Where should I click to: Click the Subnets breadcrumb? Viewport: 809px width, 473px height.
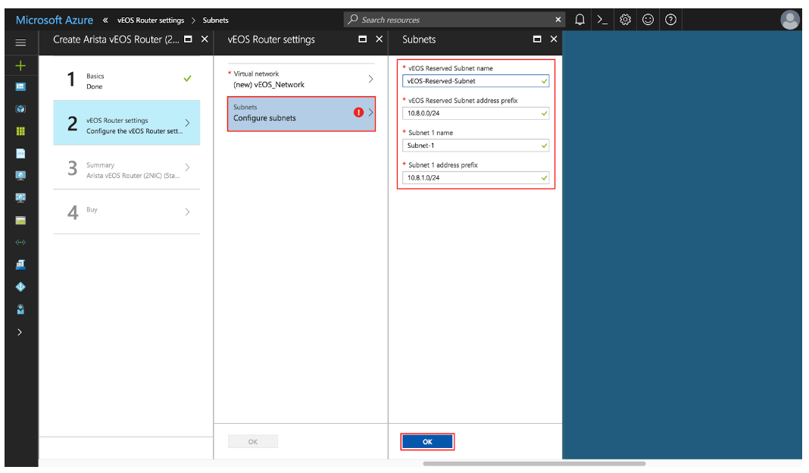216,20
